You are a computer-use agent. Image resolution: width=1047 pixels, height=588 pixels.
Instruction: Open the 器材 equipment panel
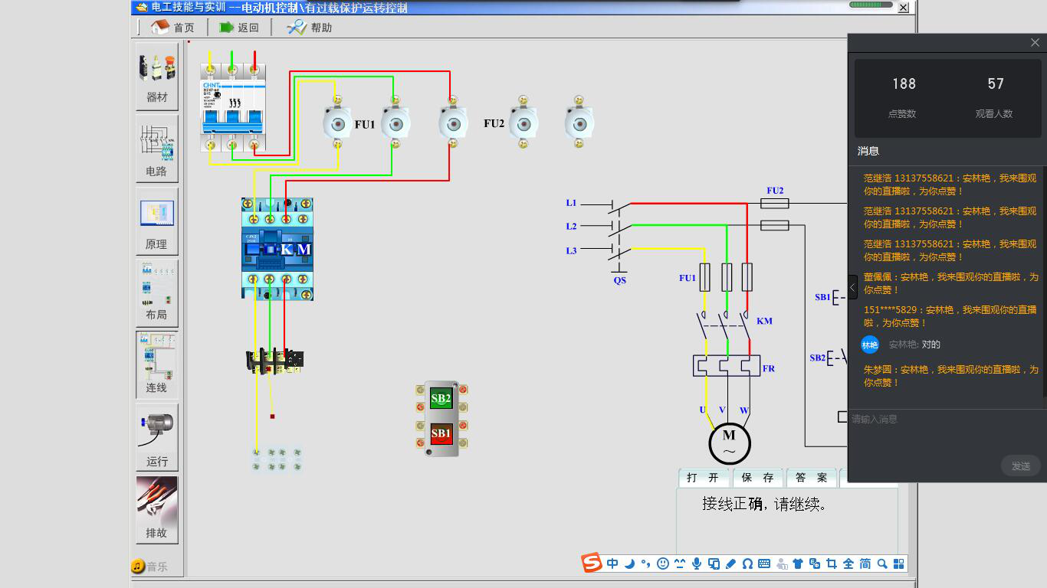point(157,75)
